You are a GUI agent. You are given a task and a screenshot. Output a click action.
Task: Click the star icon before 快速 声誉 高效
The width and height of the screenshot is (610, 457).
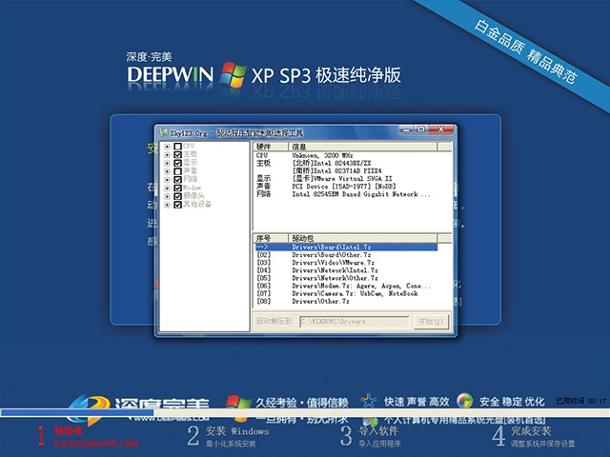(x=369, y=401)
